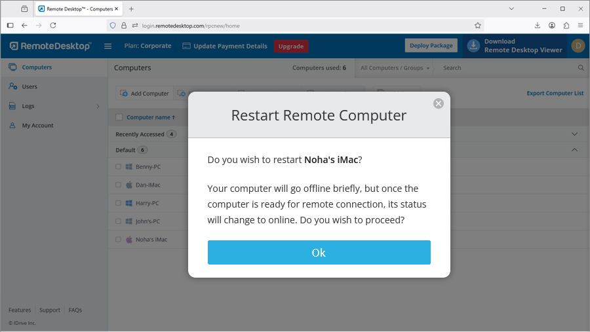
Task: Open the hamburger menu beside RemoteDesktop logo
Action: point(108,46)
